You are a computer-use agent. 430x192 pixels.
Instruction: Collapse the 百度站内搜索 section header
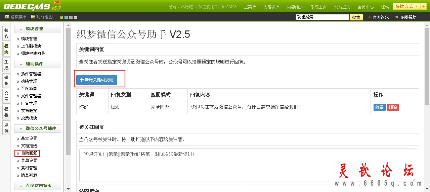[x=38, y=186]
